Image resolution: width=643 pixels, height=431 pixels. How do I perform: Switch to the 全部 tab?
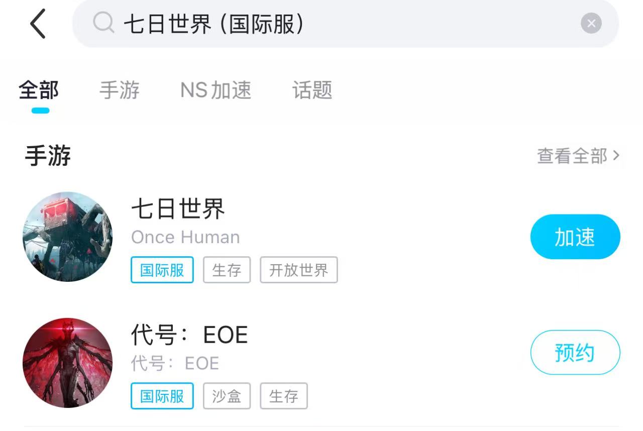coord(39,90)
